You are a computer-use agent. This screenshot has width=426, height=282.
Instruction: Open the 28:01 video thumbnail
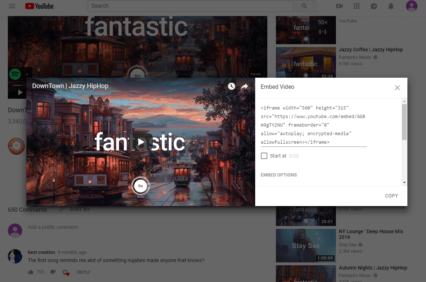(x=306, y=216)
